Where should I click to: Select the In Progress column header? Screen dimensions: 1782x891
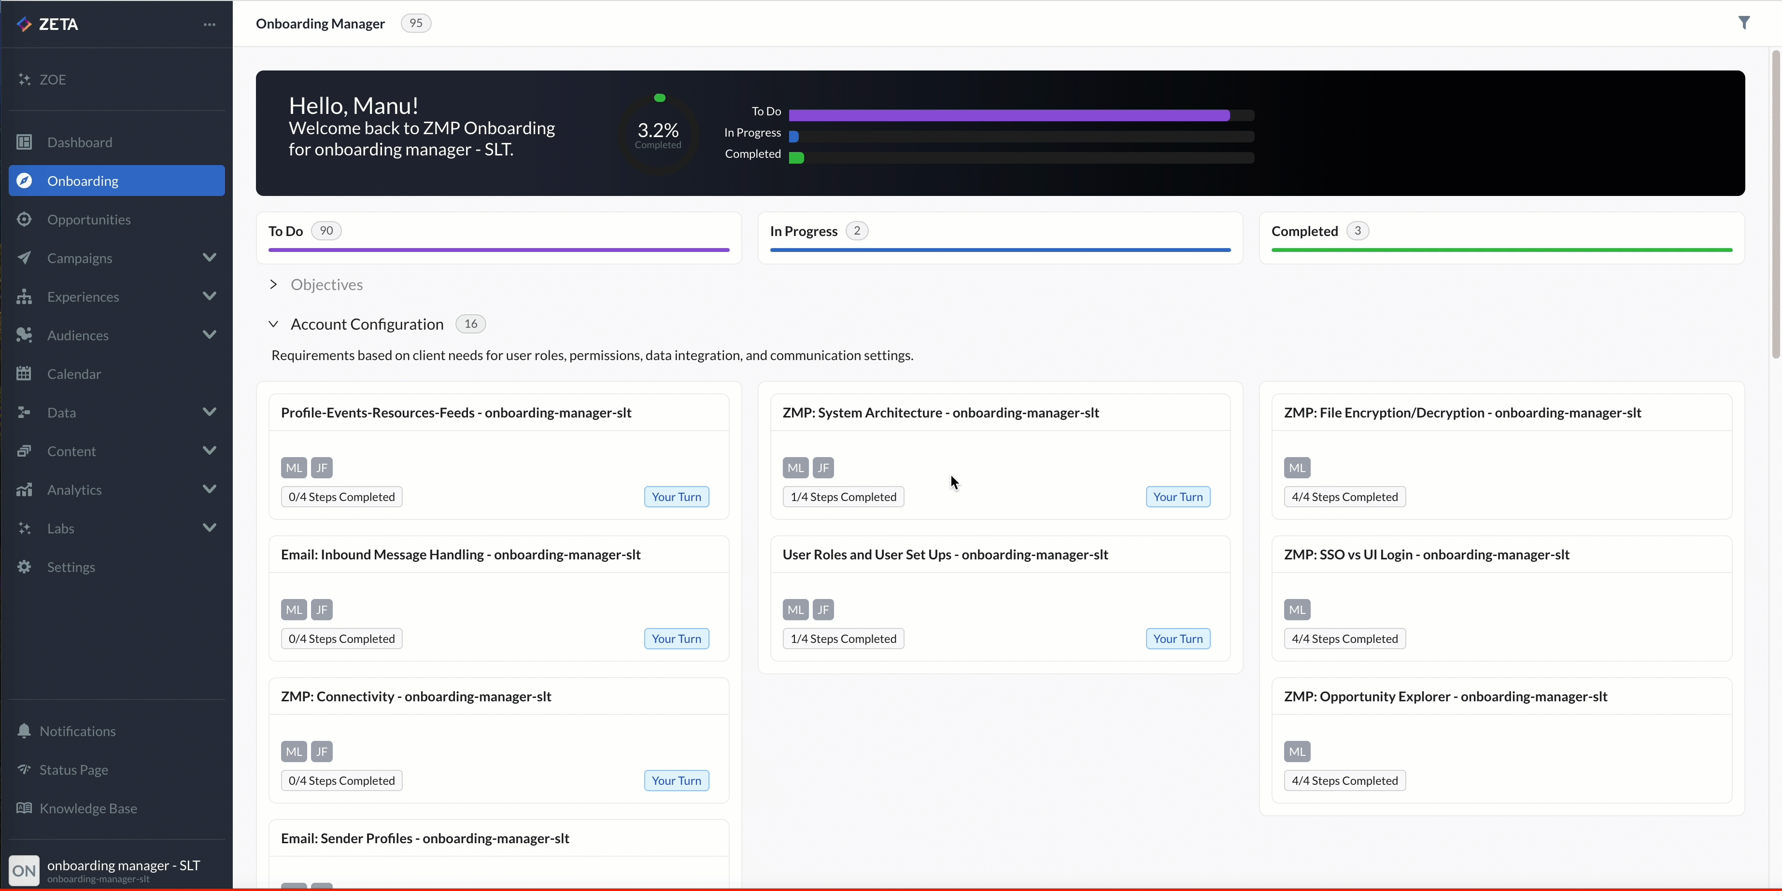1000,237
